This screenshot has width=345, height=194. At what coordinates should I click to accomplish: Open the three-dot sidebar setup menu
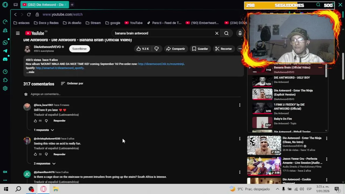pyautogui.click(x=5, y=180)
